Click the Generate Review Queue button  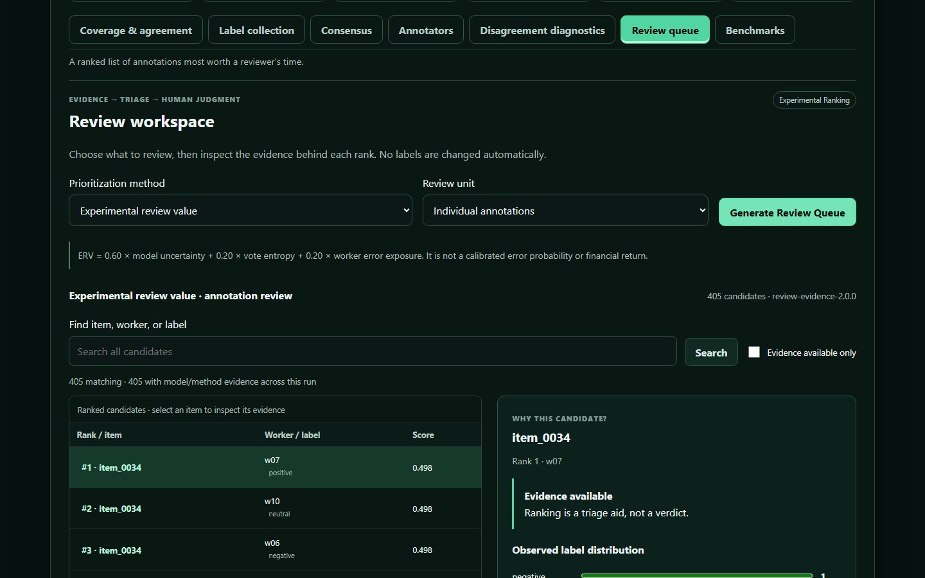[x=787, y=213]
